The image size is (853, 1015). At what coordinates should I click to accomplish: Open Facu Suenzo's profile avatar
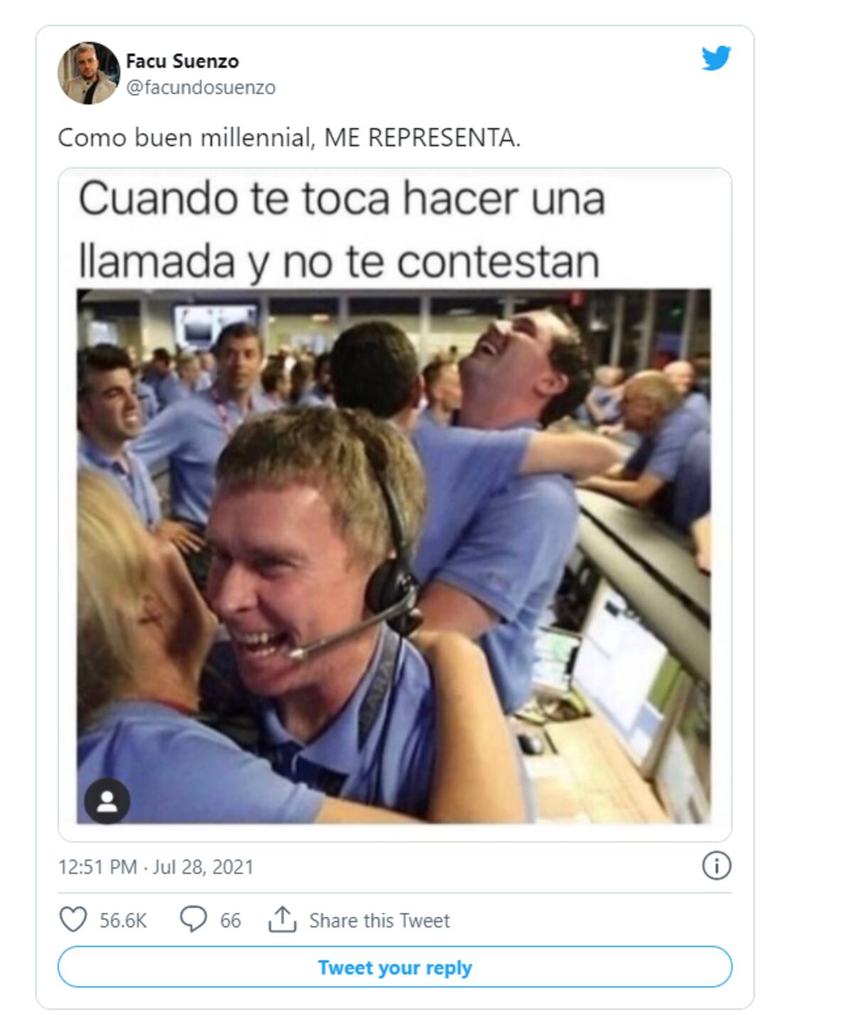(x=88, y=73)
